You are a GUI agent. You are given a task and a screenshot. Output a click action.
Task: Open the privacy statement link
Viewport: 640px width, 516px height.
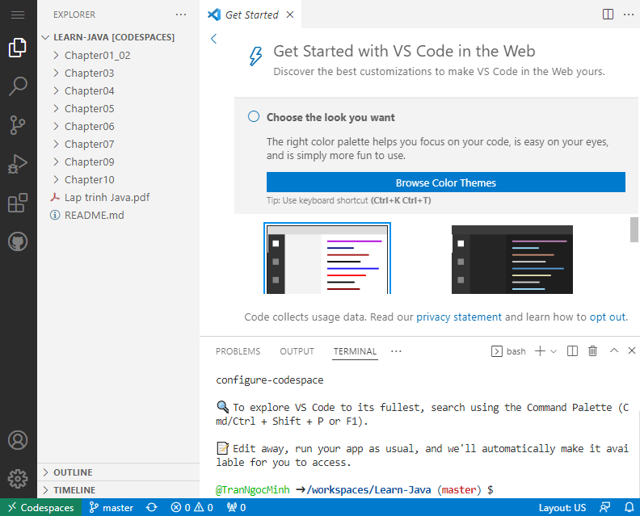pos(459,317)
